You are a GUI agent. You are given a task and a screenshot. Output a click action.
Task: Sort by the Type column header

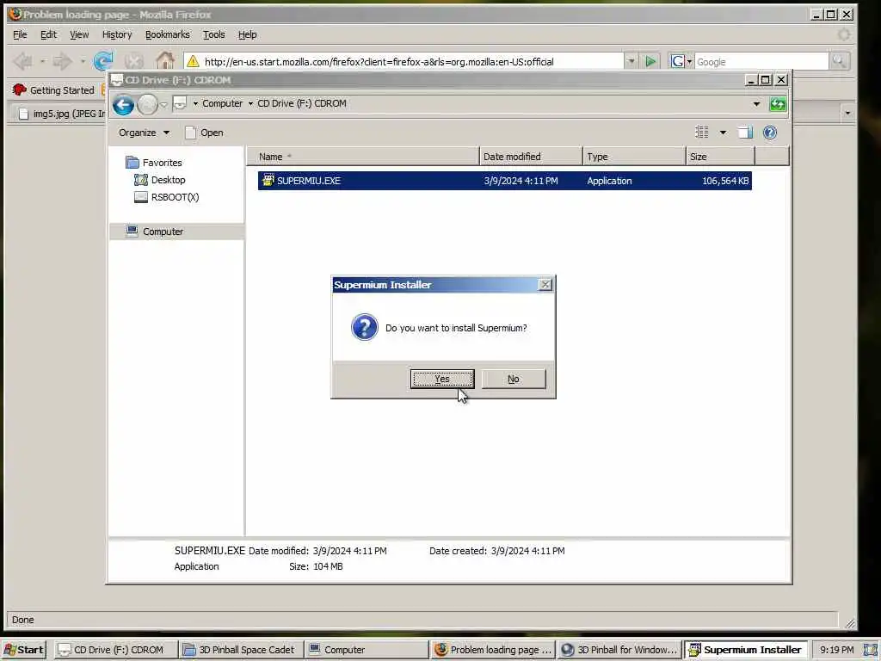(634, 157)
